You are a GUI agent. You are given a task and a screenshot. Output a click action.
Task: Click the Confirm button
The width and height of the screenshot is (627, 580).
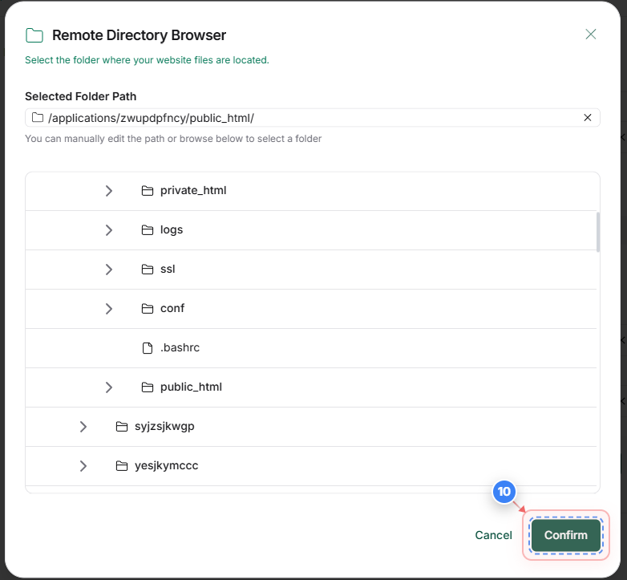click(x=566, y=535)
